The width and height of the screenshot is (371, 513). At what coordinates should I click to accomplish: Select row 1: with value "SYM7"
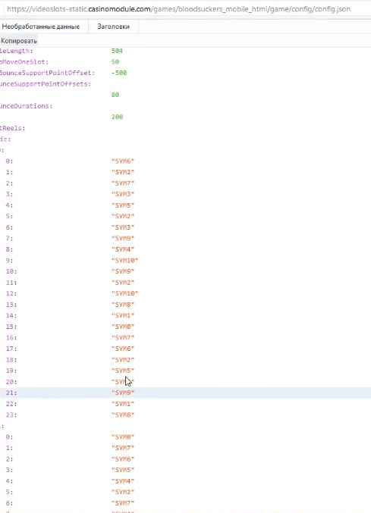pos(185,448)
